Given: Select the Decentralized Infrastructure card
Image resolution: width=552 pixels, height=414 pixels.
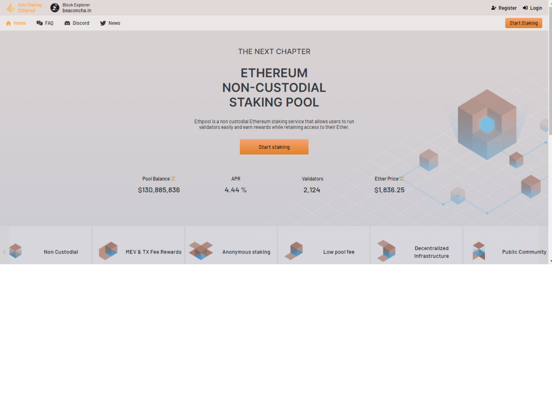Looking at the screenshot, I should click(416, 245).
